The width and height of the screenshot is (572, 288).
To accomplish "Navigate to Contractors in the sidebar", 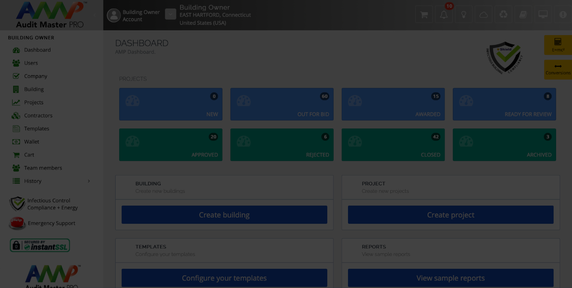I will pos(37,115).
